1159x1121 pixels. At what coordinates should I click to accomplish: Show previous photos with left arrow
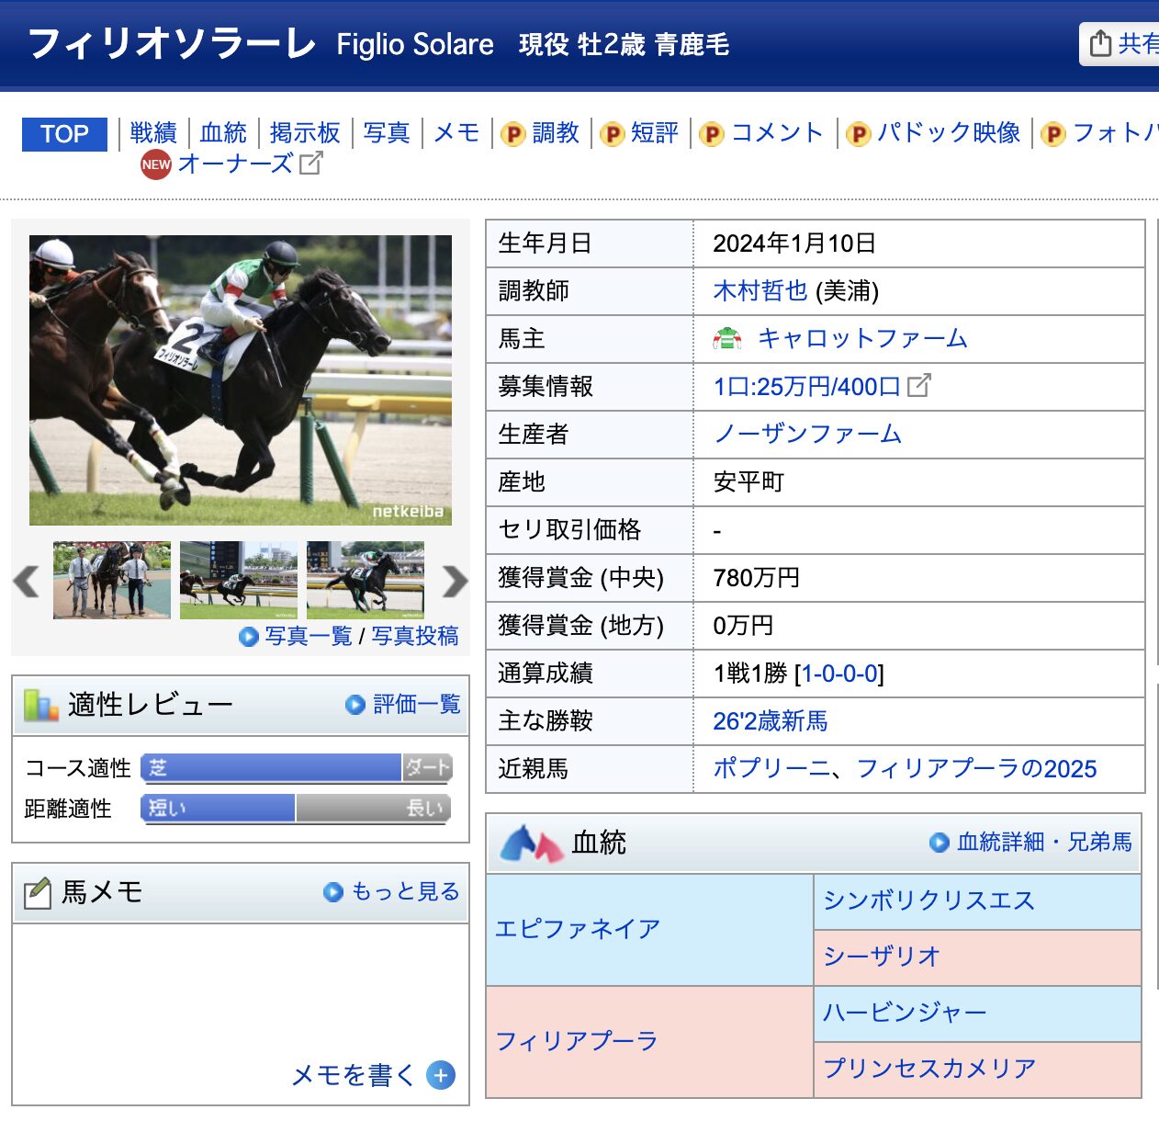27,581
